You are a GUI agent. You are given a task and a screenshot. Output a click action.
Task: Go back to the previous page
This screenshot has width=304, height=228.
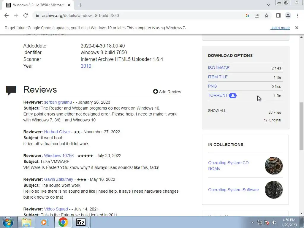(7, 15)
